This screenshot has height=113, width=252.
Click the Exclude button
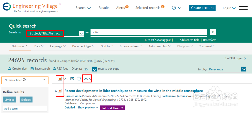(26, 99)
